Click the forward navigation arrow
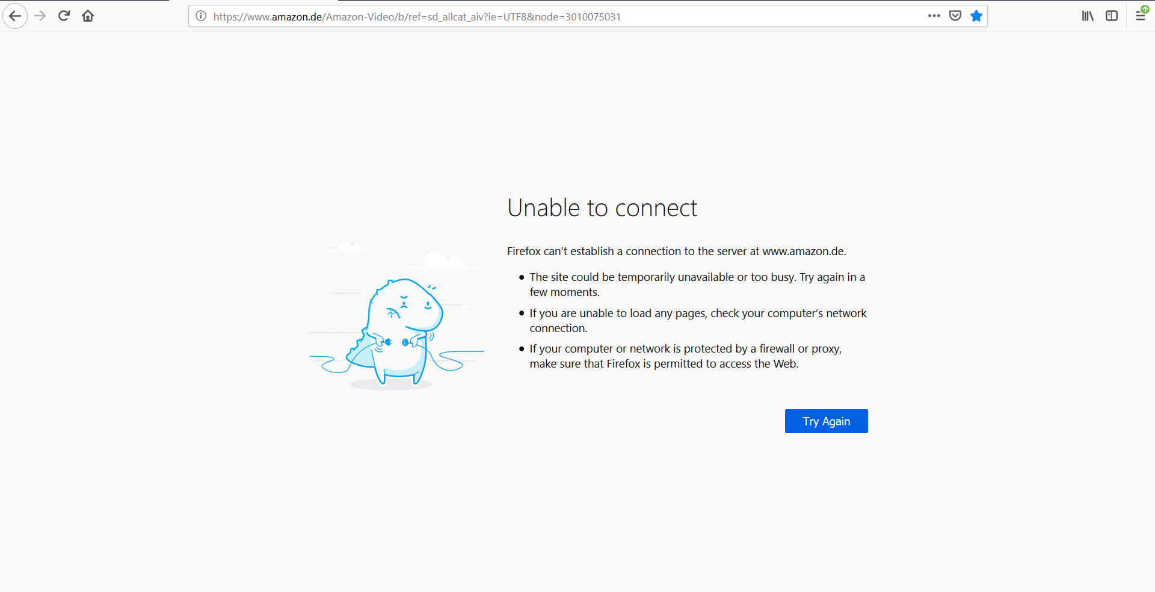This screenshot has width=1155, height=592. click(x=40, y=16)
